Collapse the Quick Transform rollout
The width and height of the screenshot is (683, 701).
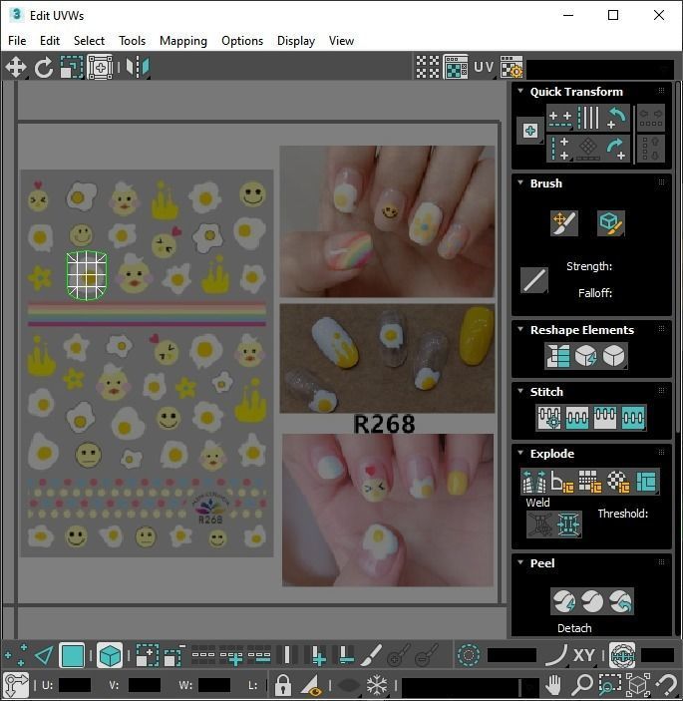(x=520, y=91)
